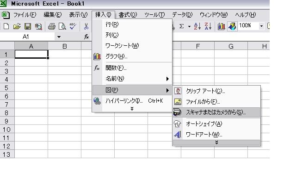Screen dimensions: 296x185
Task: Toggle the Drawing toolbar icon
Action: pyautogui.click(x=232, y=26)
